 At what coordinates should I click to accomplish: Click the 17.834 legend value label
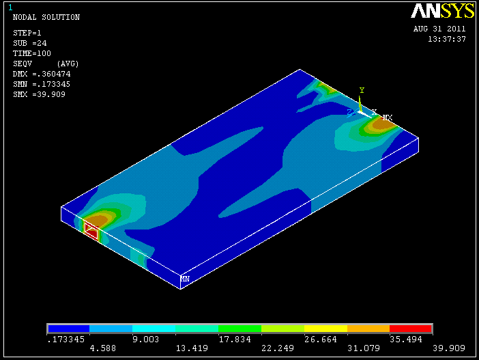click(239, 340)
